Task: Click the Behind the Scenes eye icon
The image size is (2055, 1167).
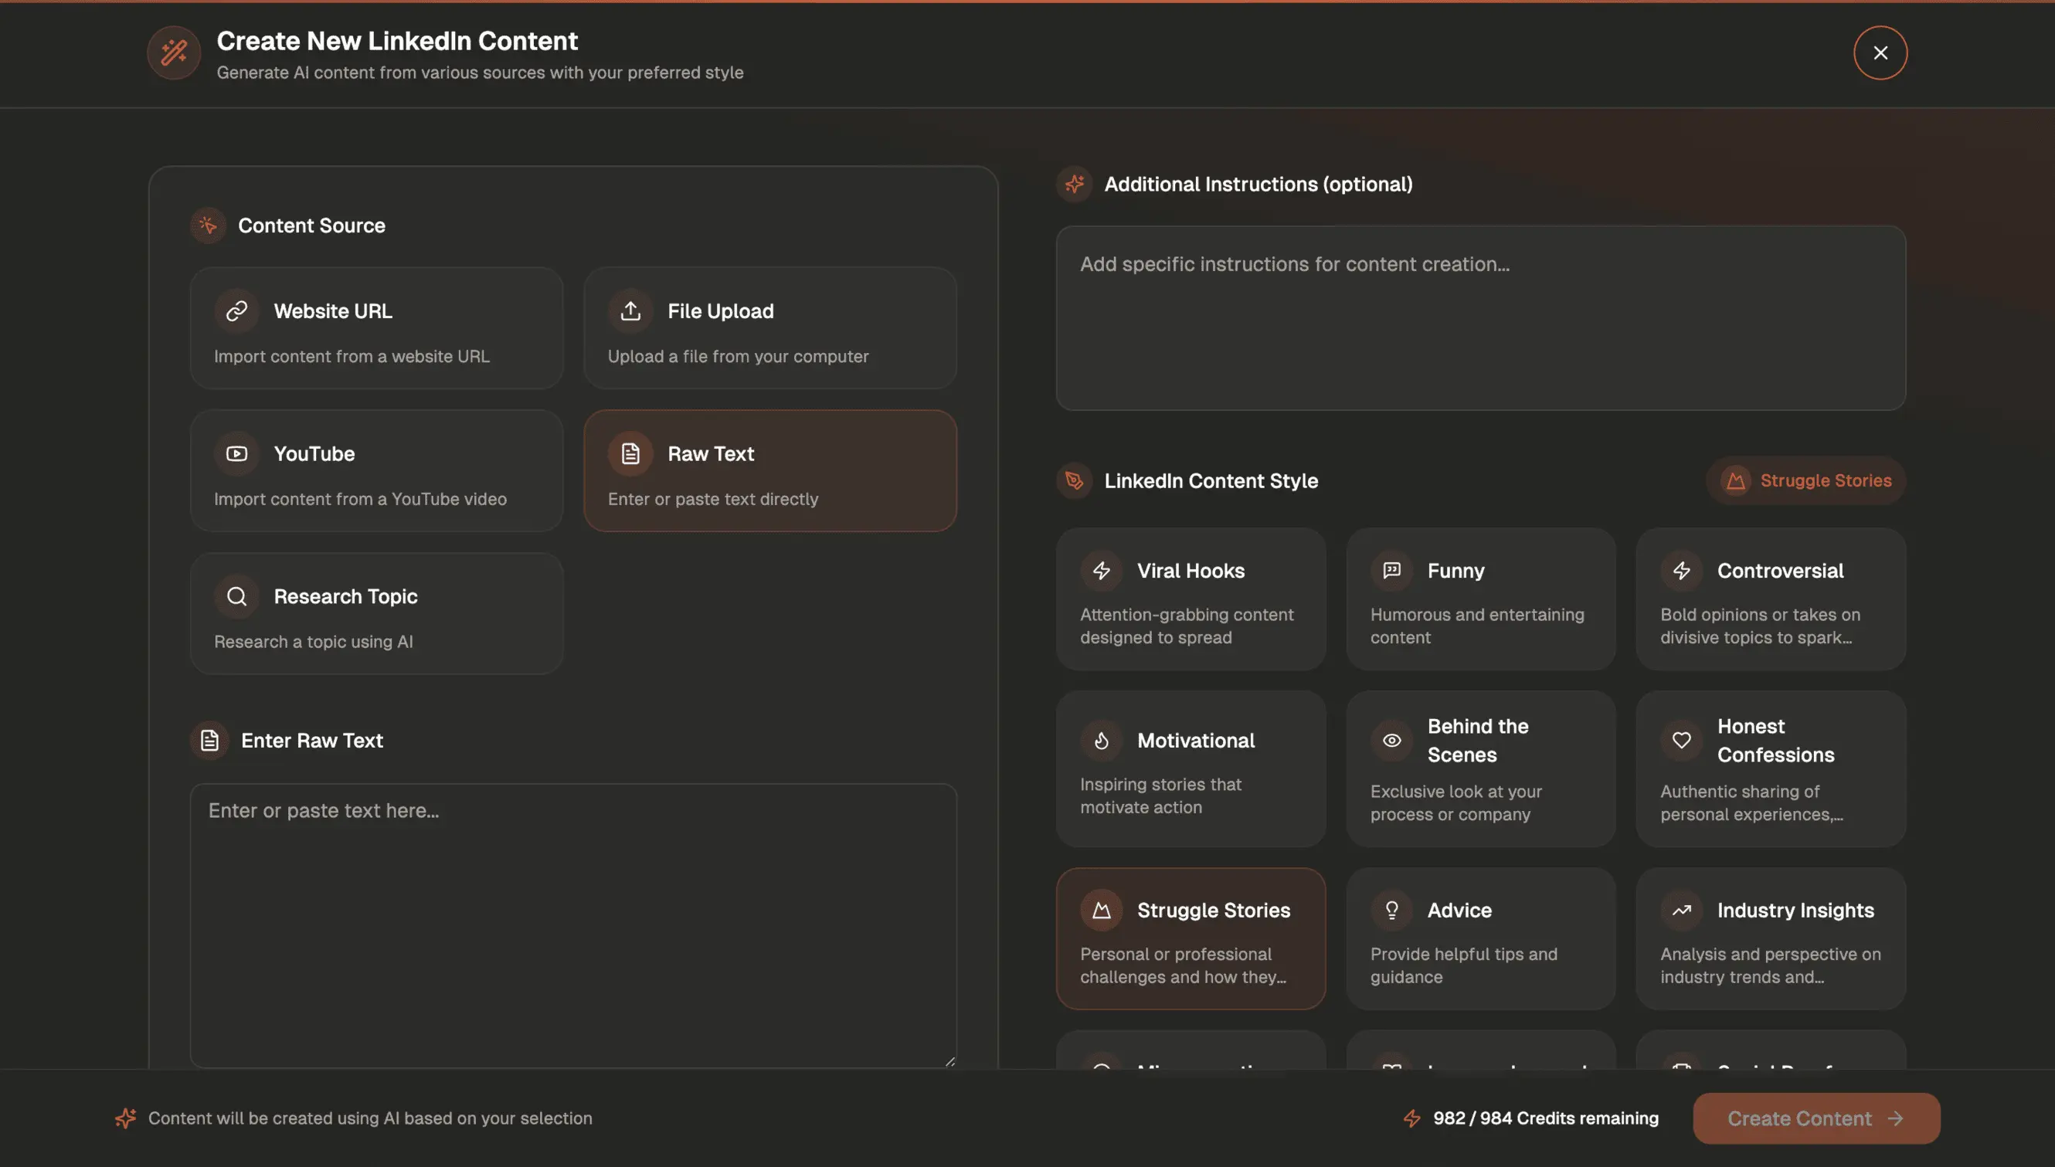Action: tap(1392, 741)
